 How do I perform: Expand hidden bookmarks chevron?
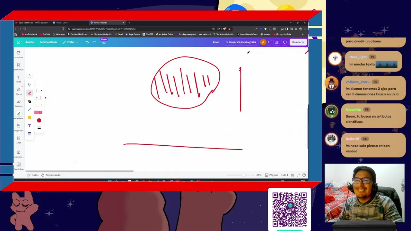(x=302, y=34)
